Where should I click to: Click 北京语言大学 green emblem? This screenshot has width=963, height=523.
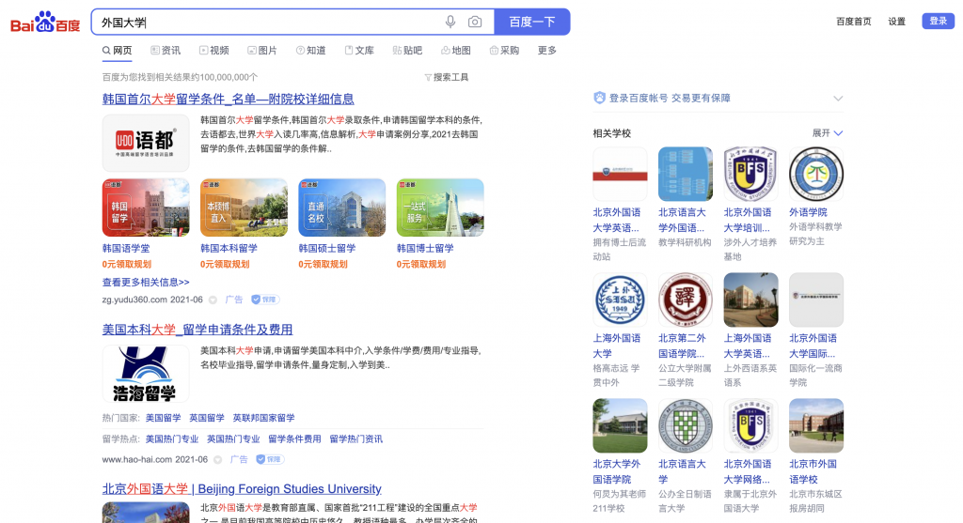point(686,425)
